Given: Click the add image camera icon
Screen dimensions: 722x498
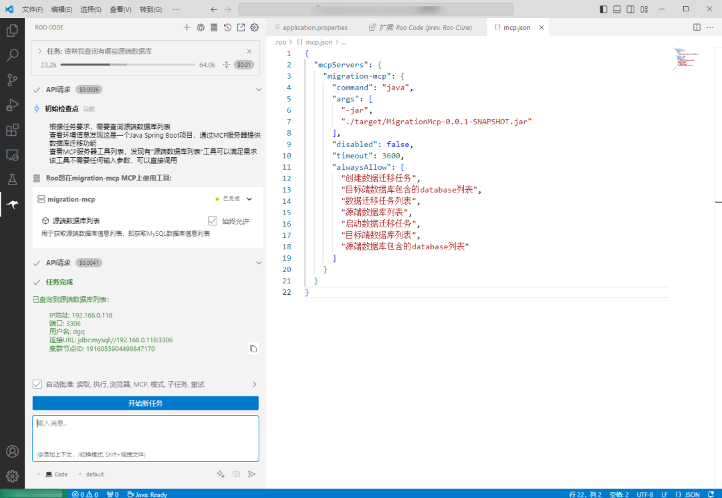Looking at the screenshot, I should (236, 474).
